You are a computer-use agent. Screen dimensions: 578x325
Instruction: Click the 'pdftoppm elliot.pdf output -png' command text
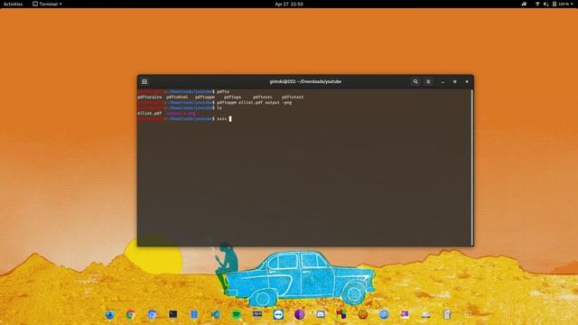[x=255, y=102]
